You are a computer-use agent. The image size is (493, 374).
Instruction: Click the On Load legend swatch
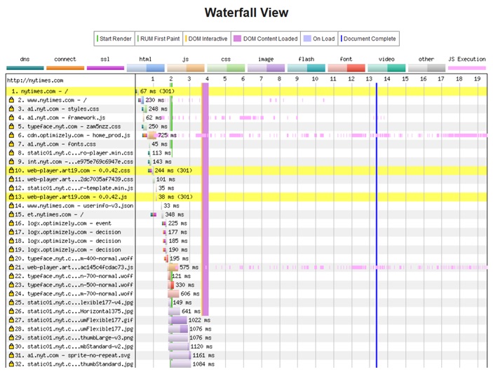[x=307, y=39]
